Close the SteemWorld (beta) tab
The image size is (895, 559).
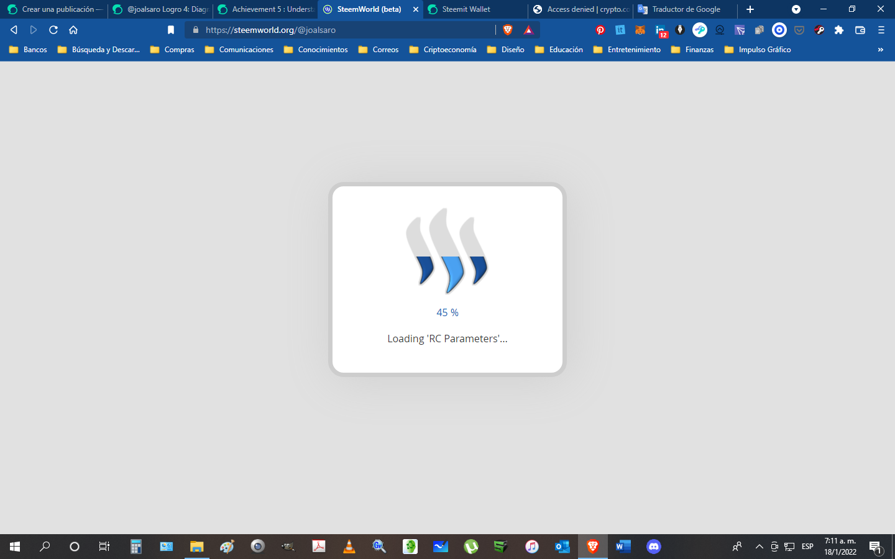coord(416,9)
